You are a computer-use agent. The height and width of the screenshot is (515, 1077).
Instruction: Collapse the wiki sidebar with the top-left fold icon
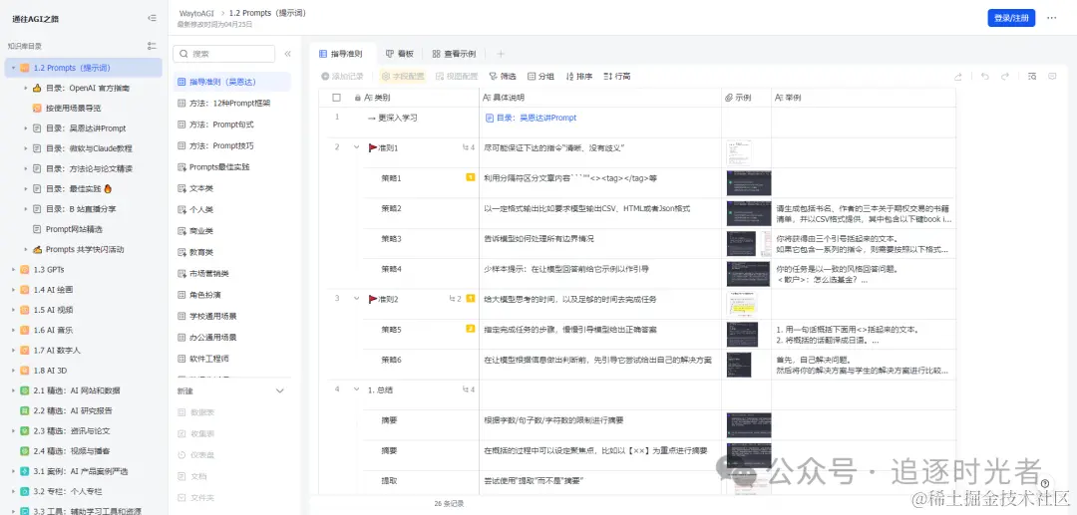[x=152, y=19]
